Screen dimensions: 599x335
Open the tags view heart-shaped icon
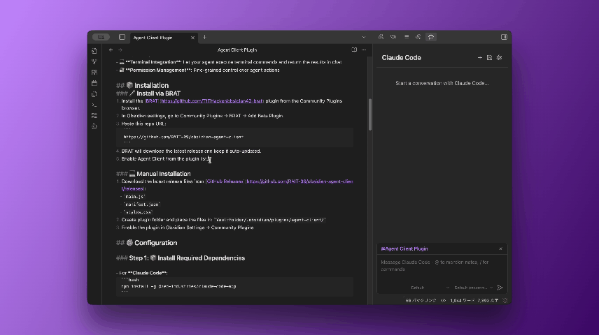pos(393,36)
